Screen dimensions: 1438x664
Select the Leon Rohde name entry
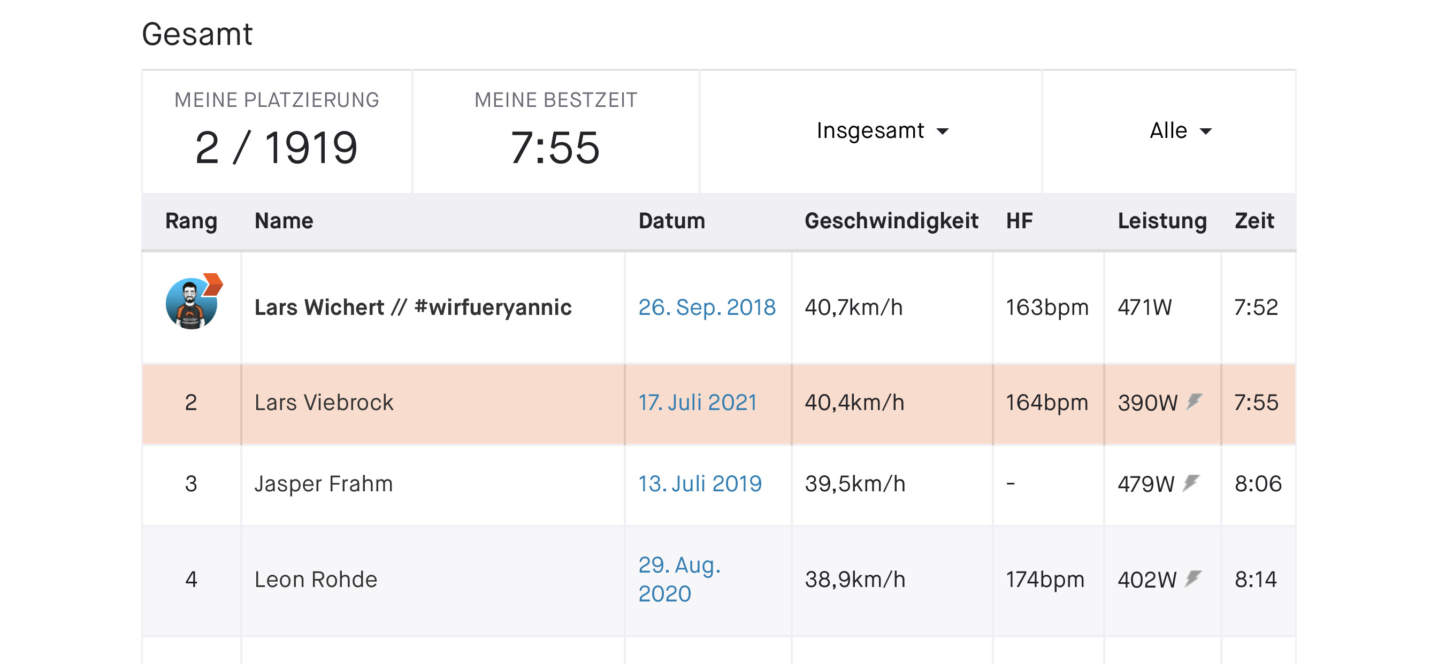click(316, 580)
